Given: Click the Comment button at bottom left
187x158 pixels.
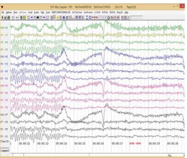Looking at the screenshot, I should tap(5, 151).
